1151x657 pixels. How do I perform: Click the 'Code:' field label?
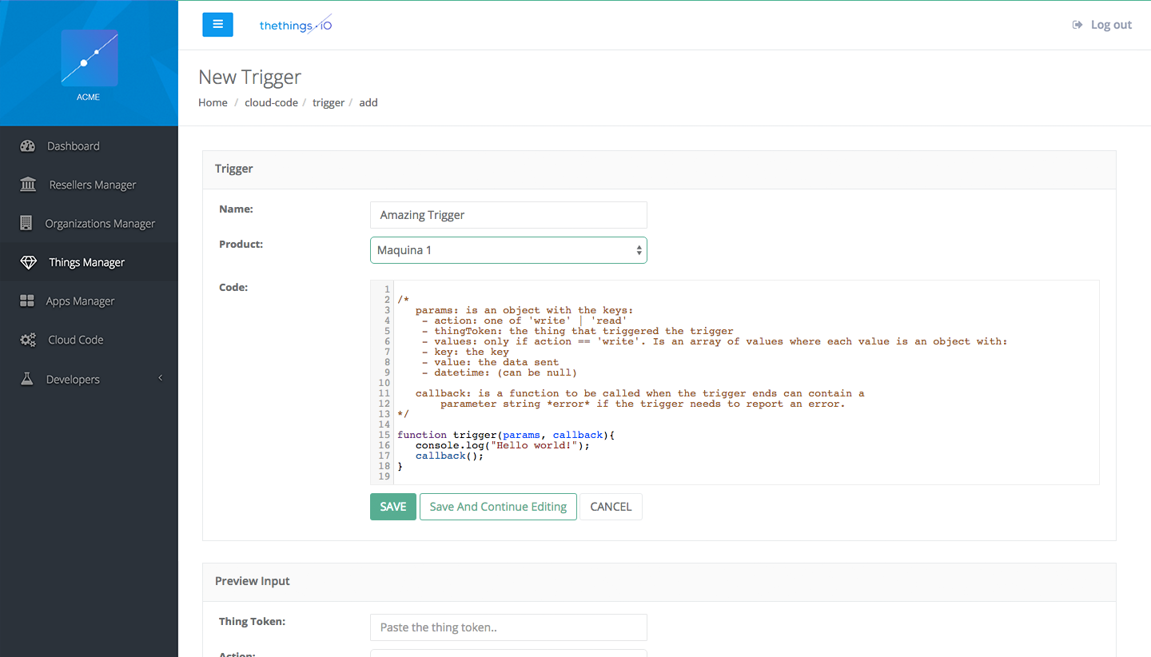[x=233, y=287]
